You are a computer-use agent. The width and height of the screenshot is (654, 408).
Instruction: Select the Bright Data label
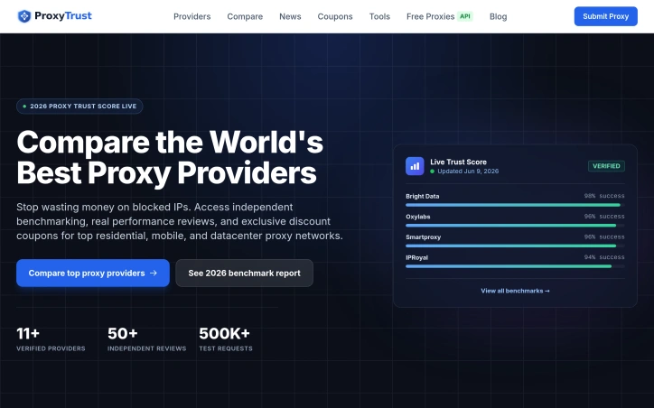[x=423, y=196]
